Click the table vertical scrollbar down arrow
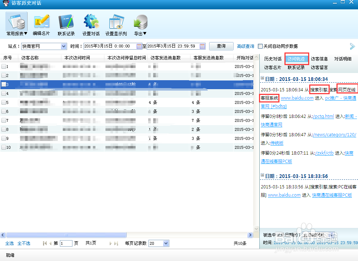 click(256, 229)
